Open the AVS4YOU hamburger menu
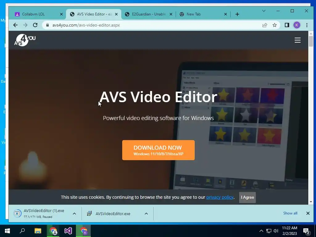 coord(297,40)
